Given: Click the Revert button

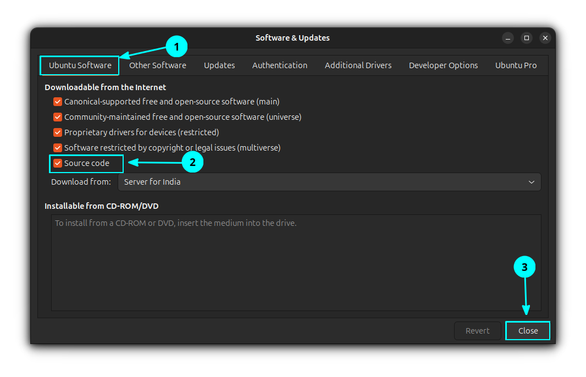Looking at the screenshot, I should coord(477,330).
